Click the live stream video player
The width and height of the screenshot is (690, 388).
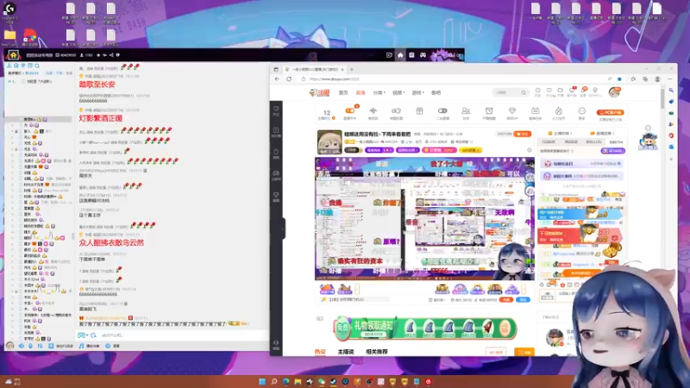click(x=424, y=219)
